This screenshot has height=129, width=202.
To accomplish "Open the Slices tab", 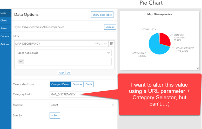I will click(6, 28).
